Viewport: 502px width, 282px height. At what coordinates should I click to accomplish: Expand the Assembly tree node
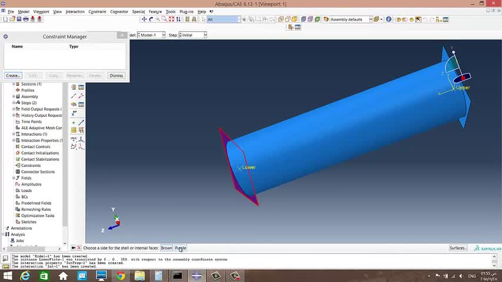pos(14,96)
